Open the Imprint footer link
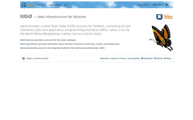 tap(114, 58)
